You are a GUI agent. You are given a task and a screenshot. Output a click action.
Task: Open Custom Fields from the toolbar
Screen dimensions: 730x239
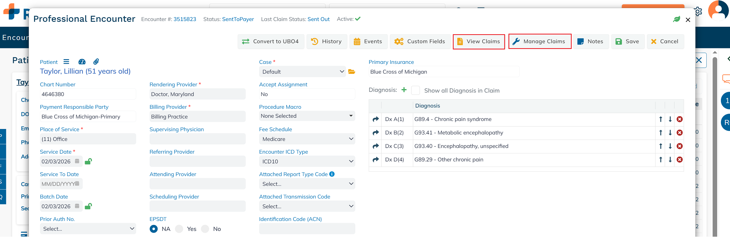(420, 41)
